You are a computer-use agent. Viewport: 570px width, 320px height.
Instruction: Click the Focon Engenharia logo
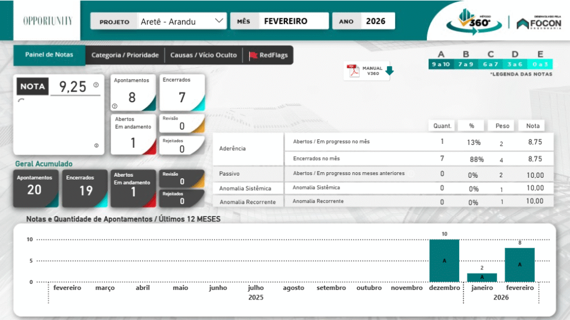[537, 22]
